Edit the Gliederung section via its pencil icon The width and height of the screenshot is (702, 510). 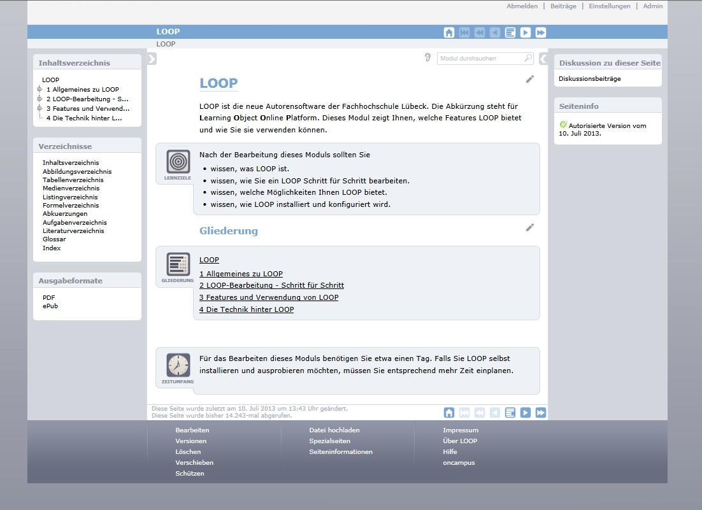click(x=530, y=227)
